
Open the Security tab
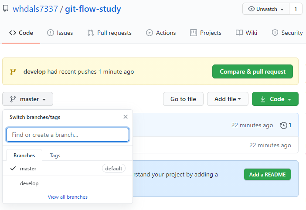click(287, 33)
